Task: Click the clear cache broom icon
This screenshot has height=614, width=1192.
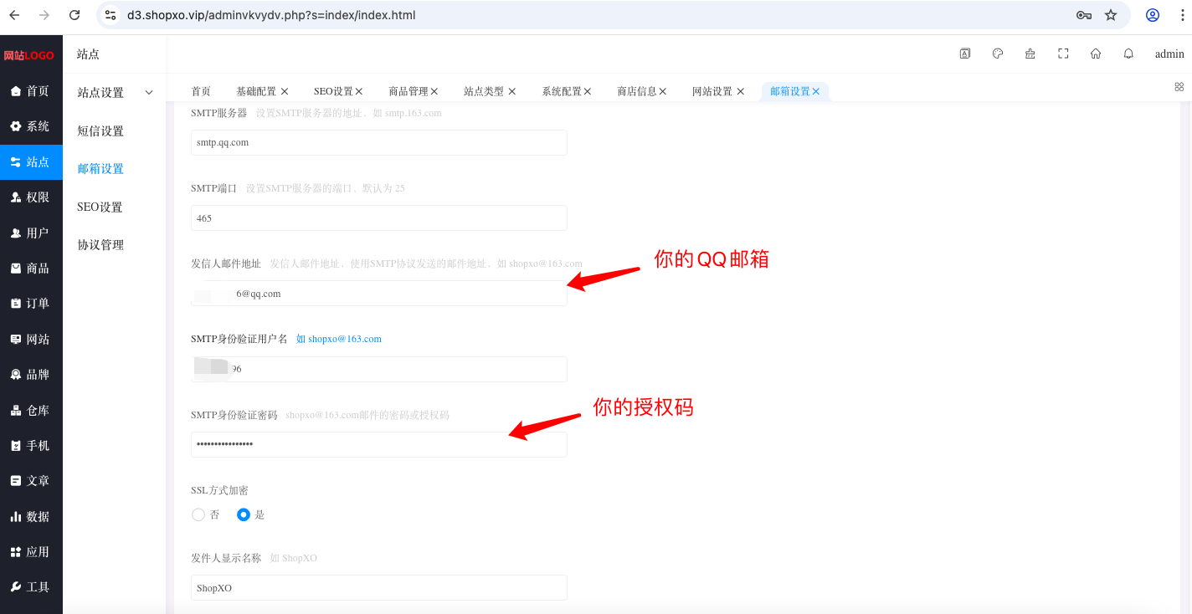Action: pos(1030,54)
